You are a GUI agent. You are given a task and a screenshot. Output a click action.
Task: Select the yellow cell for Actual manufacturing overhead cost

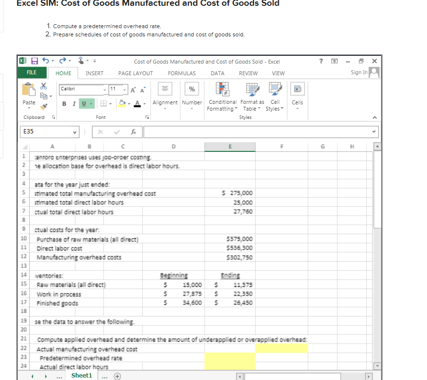[282, 348]
